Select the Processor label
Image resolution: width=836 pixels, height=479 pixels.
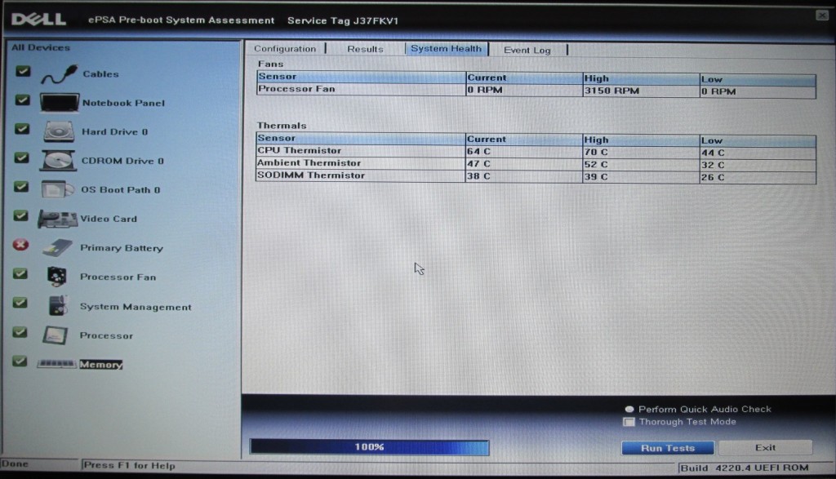(106, 335)
